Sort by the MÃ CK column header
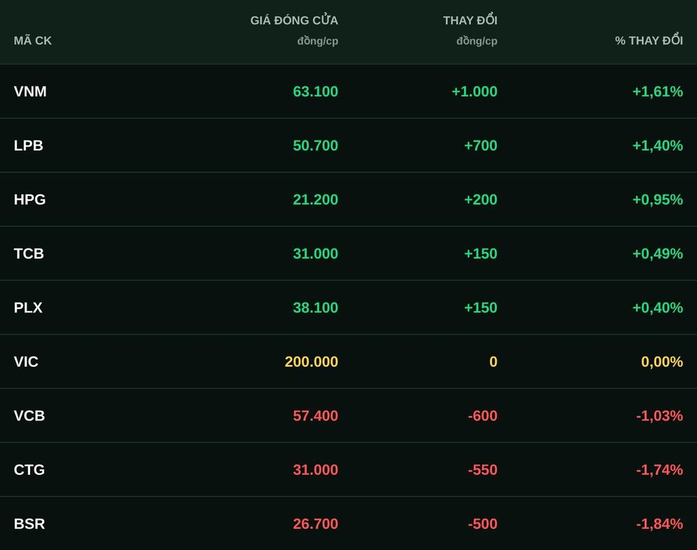This screenshot has height=550, width=697. tap(33, 40)
